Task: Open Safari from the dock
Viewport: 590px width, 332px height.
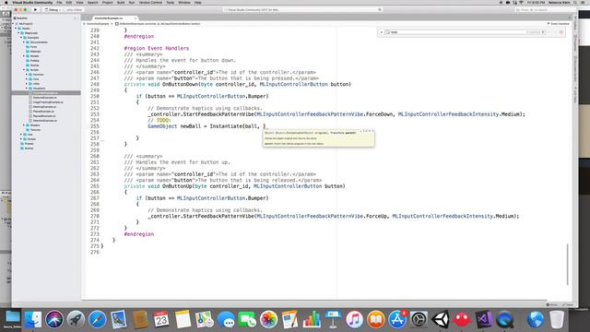Action: tap(97, 320)
